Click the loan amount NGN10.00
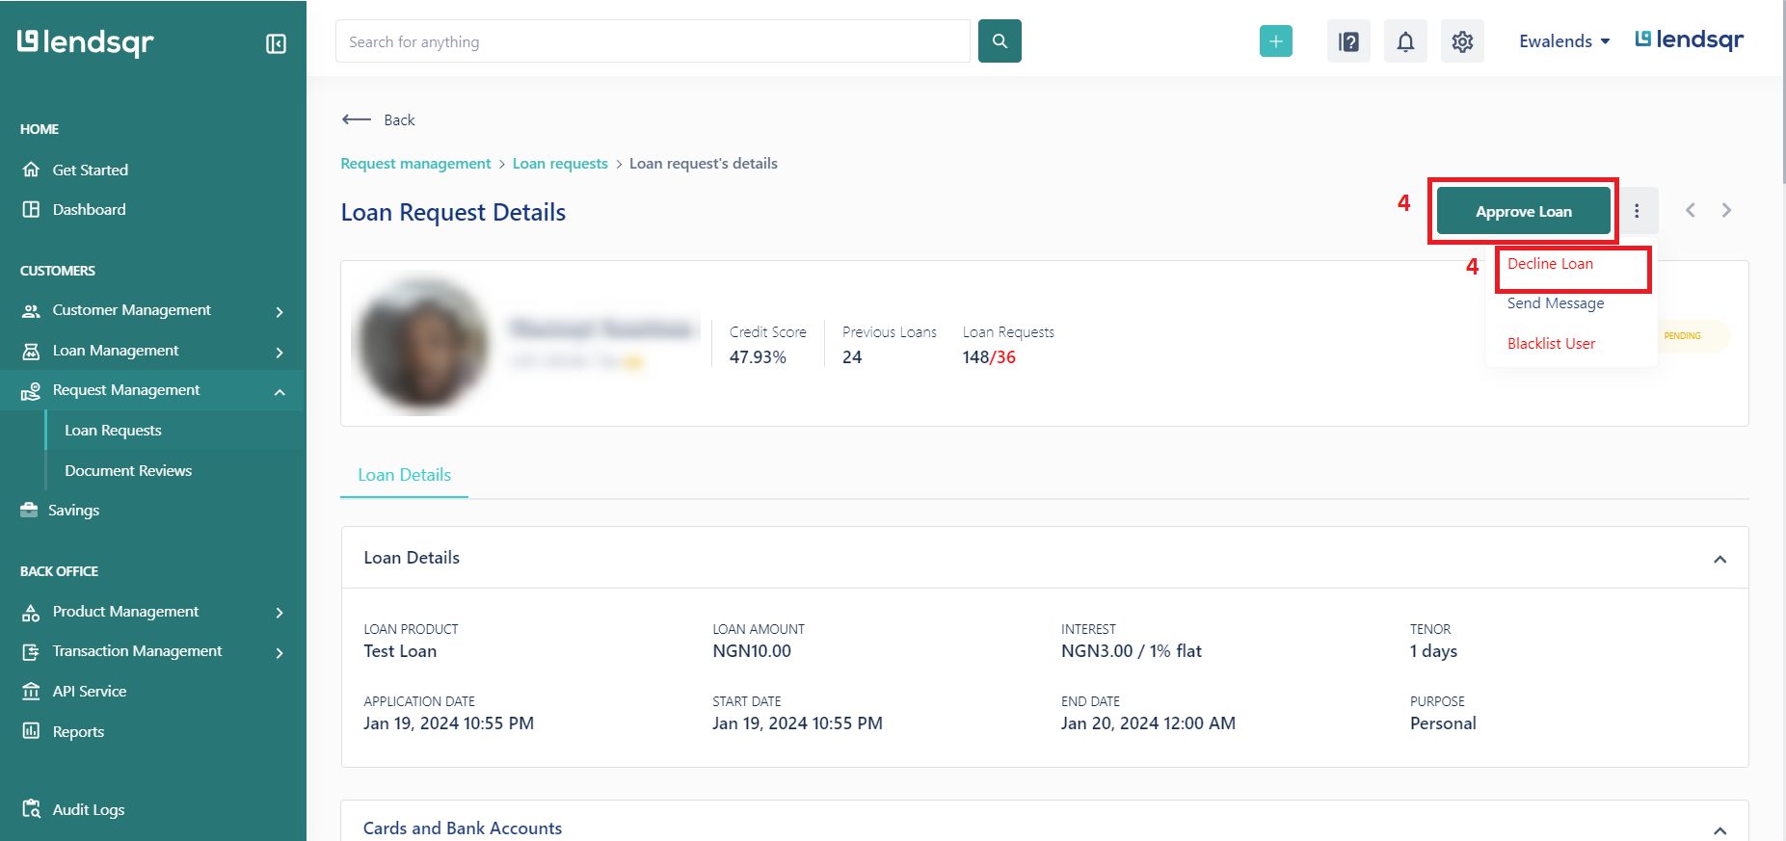 752,651
